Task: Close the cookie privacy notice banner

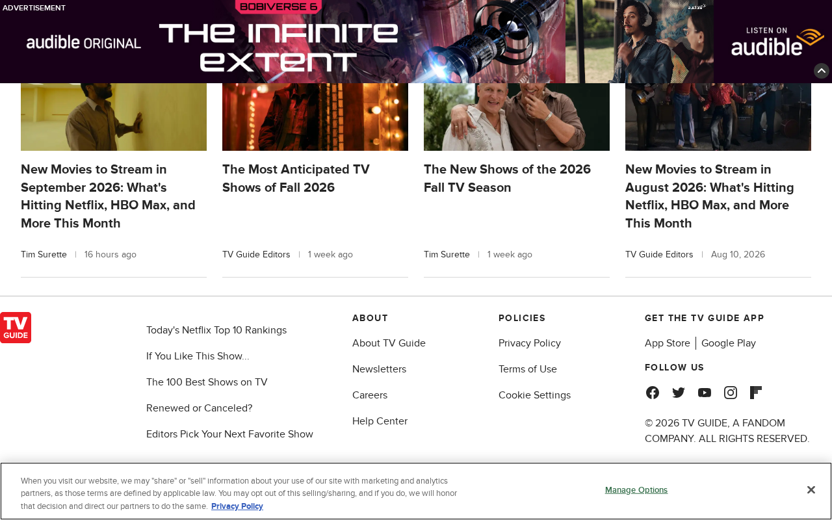Action: tap(811, 490)
